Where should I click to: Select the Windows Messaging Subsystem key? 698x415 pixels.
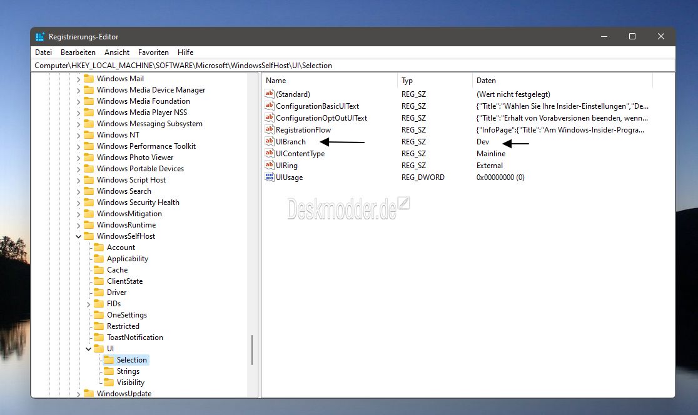(149, 124)
